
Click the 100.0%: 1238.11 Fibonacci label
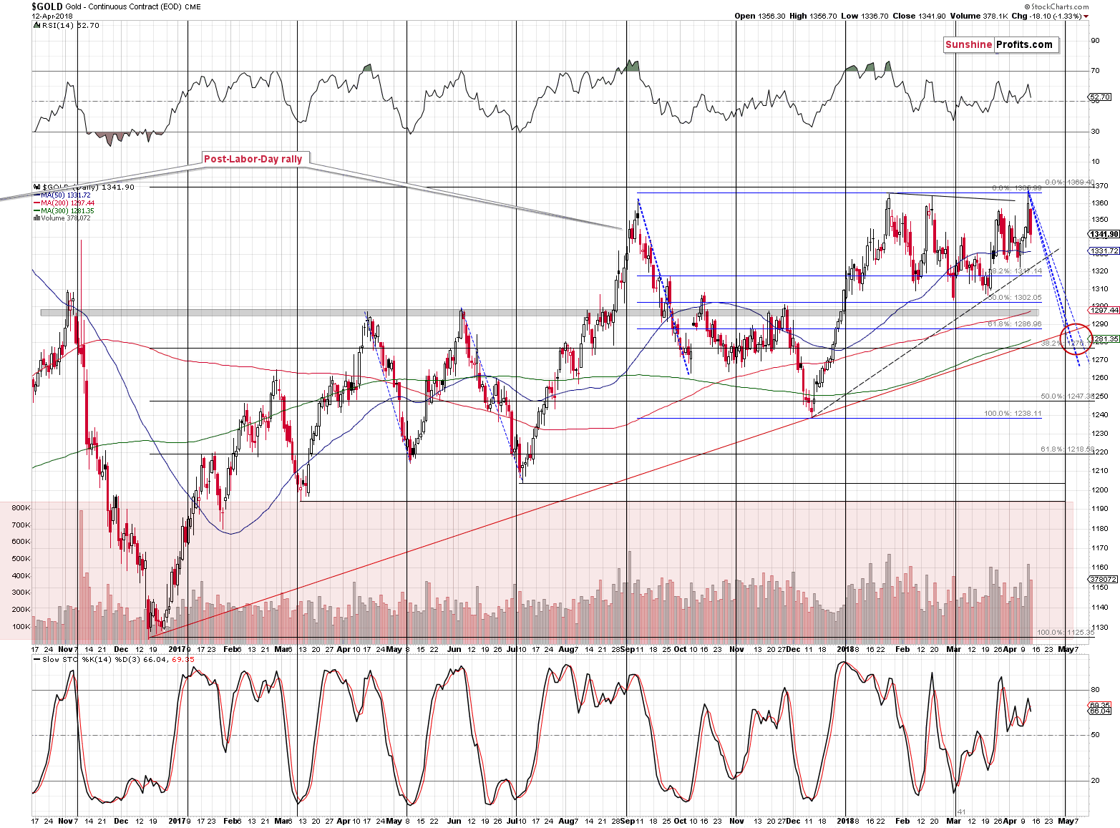coord(1013,414)
